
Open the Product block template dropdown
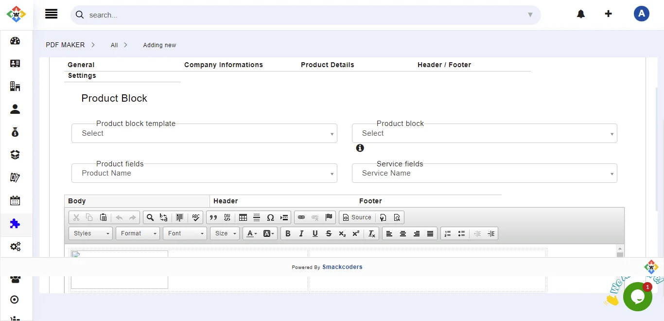click(204, 133)
